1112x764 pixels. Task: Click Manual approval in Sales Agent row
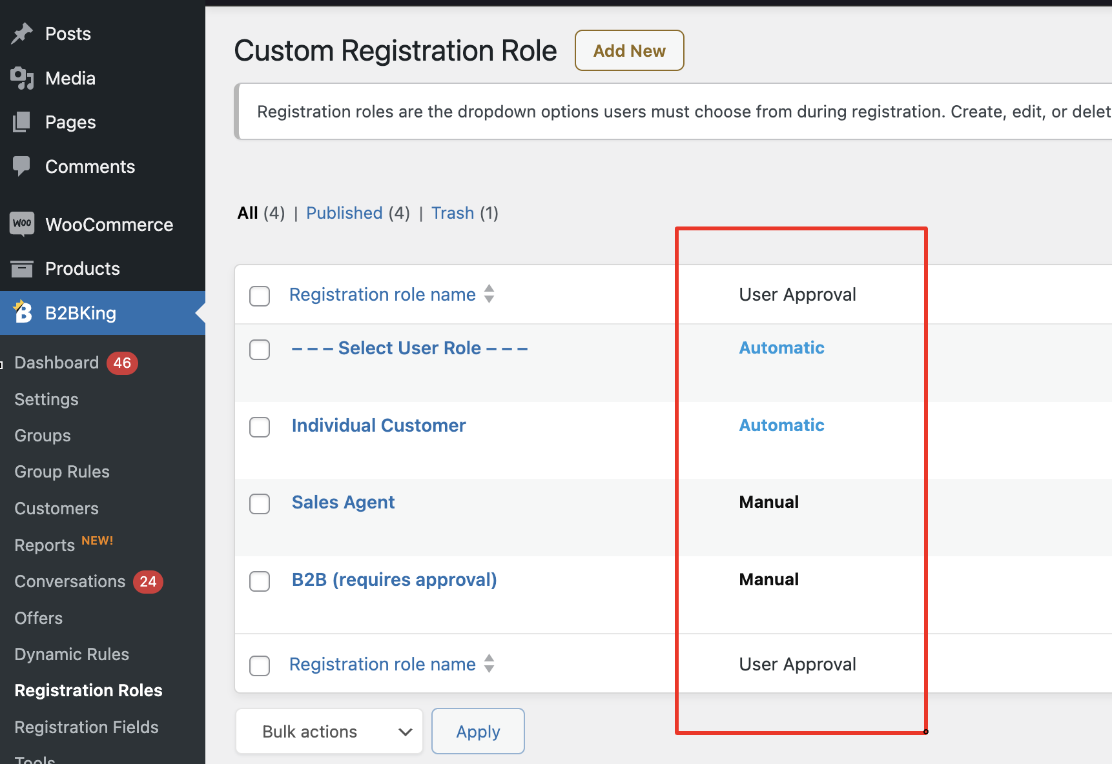[768, 502]
